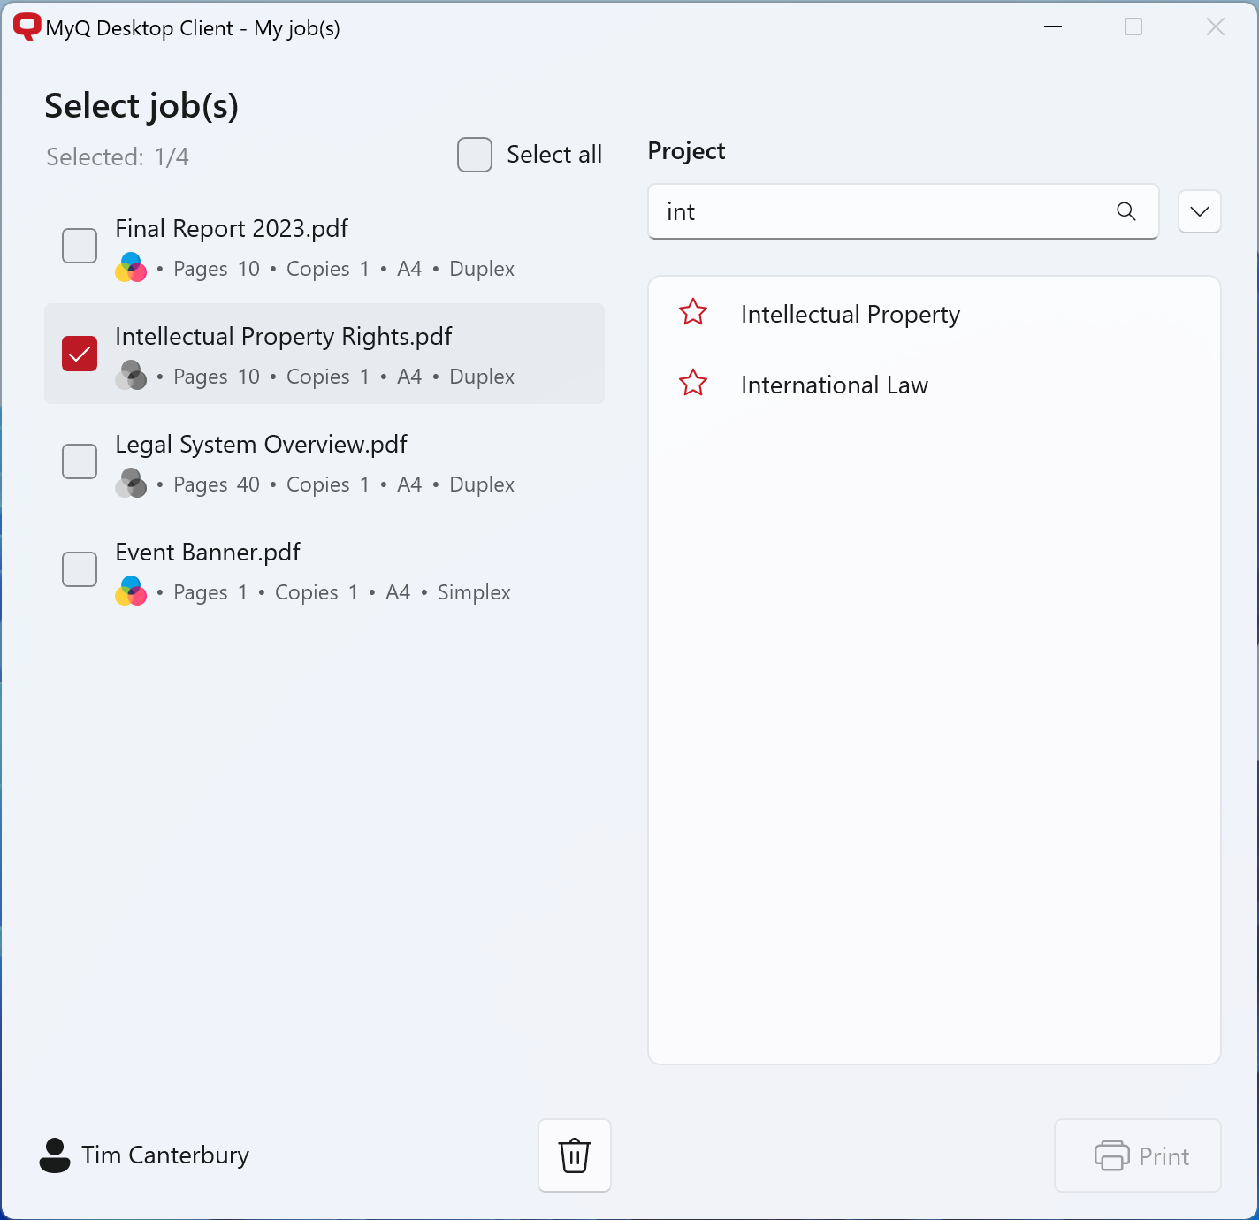Click the trash can delete icon
Image resolution: width=1259 pixels, height=1220 pixels.
575,1155
